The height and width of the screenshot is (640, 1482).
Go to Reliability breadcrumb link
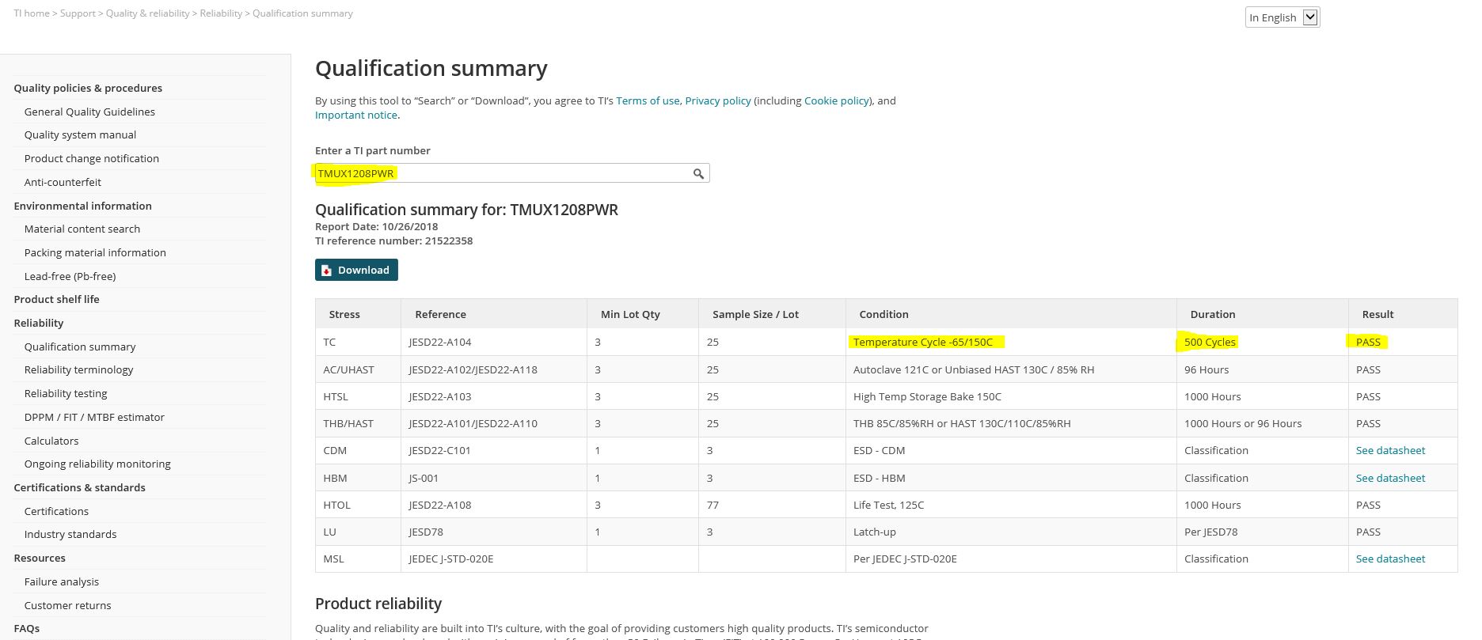coord(221,13)
